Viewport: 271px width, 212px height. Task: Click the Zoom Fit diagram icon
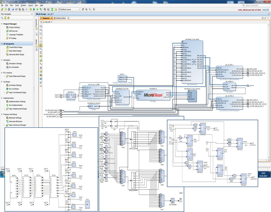click(x=41, y=34)
